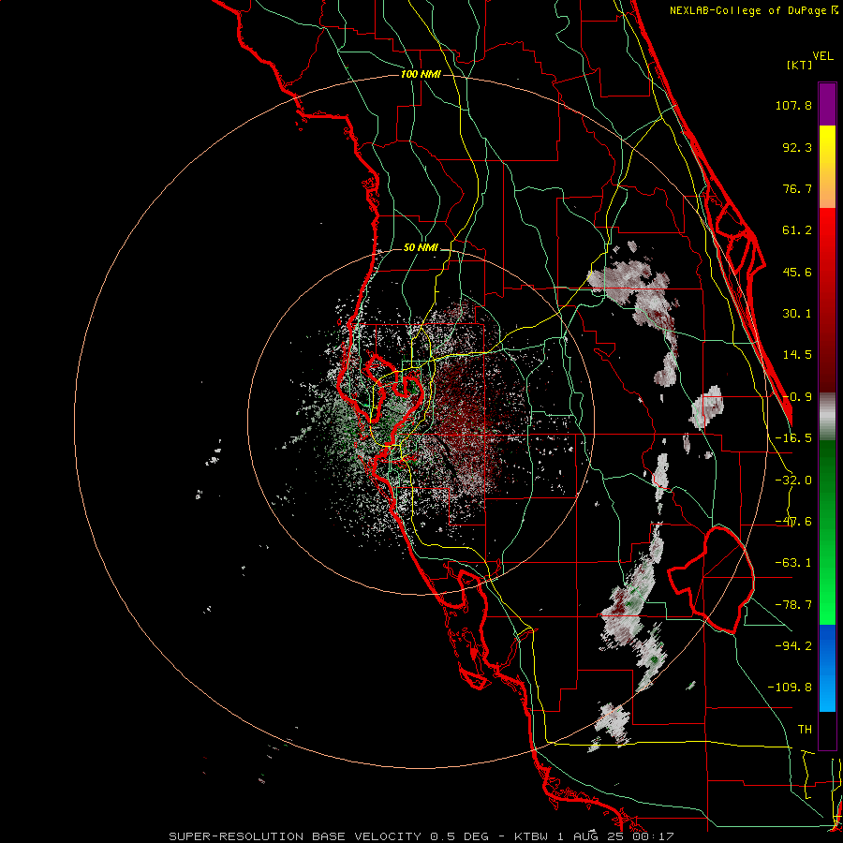Click the 100 NMI range ring label
Viewport: 843px width, 843px height.
point(421,74)
